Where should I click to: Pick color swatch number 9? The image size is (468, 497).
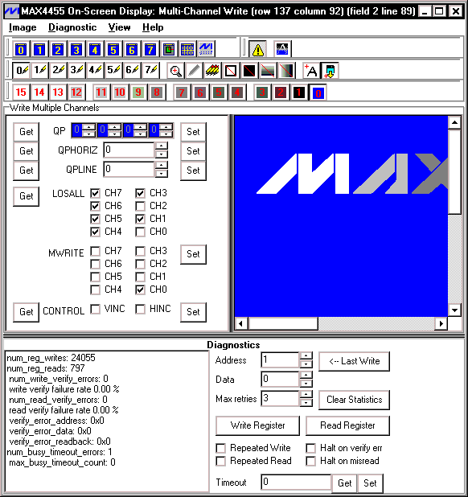click(138, 92)
